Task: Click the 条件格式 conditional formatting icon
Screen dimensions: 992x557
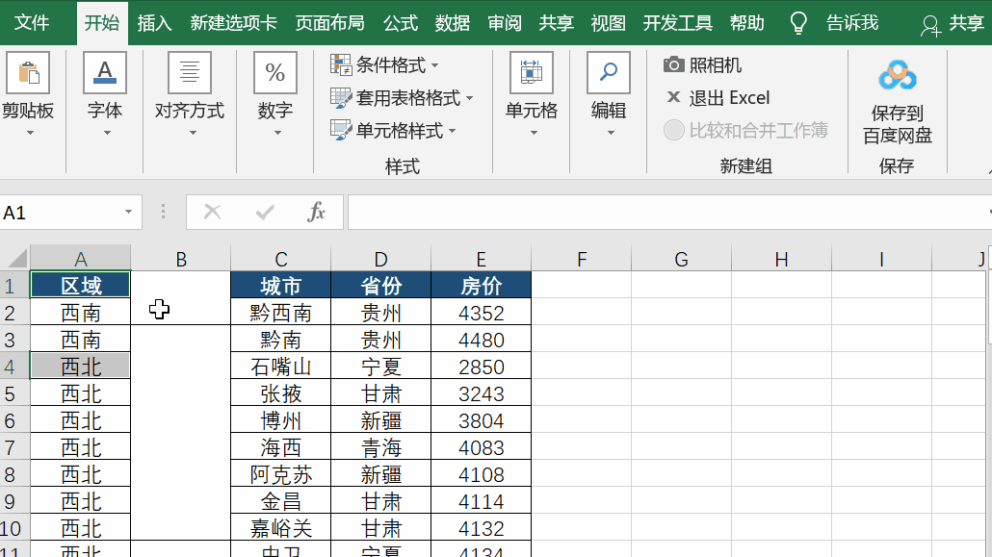Action: pyautogui.click(x=341, y=64)
